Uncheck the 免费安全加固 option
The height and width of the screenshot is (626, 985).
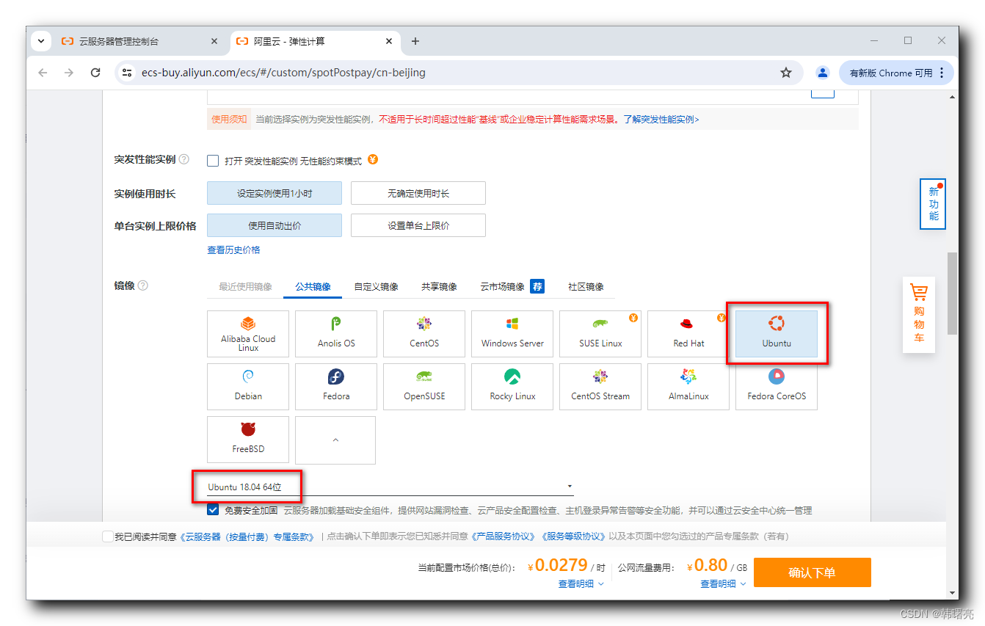[x=212, y=509]
